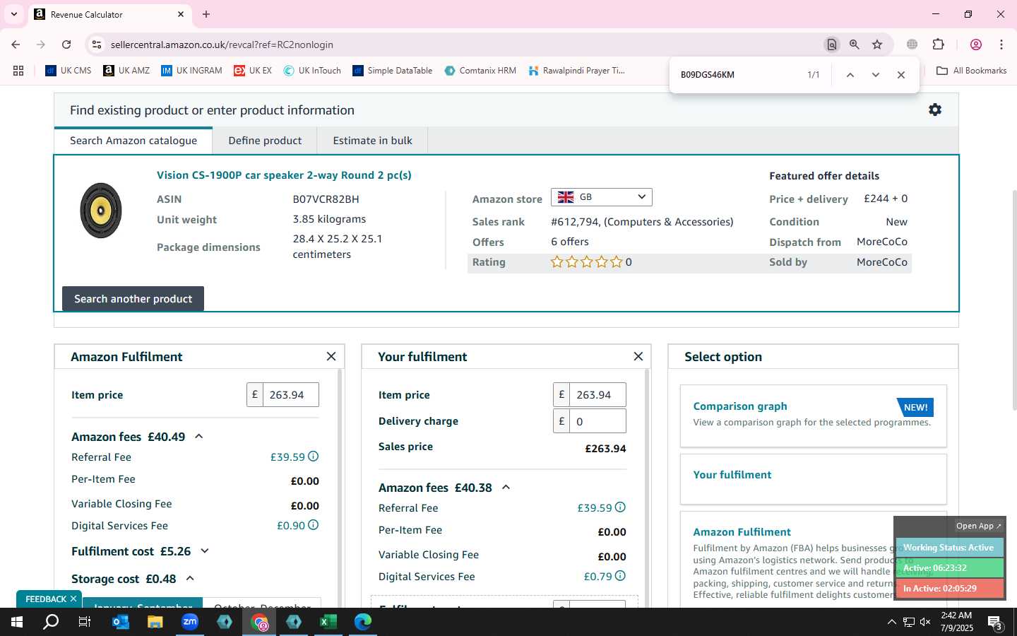This screenshot has height=636, width=1017.
Task: Switch to the Define product tab
Action: 265,141
